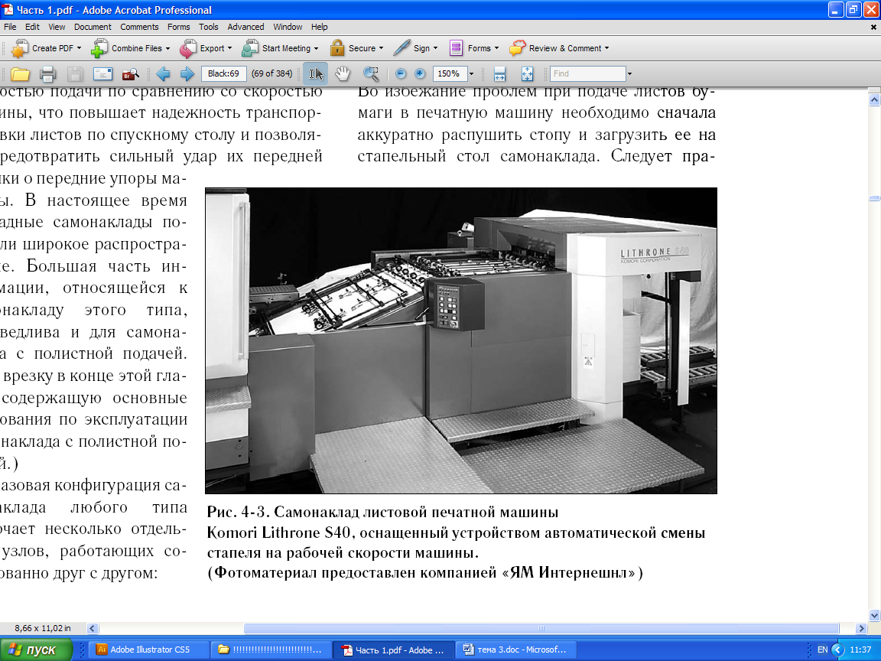Screen dimensions: 881x661
Task: Open the Window menu
Action: coord(288,27)
